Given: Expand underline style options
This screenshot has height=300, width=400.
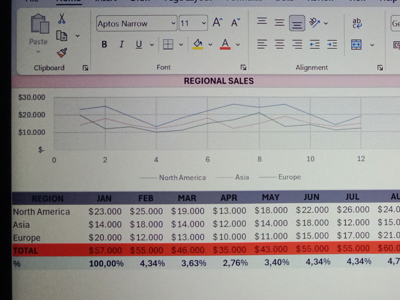Looking at the screenshot, I should (x=152, y=45).
